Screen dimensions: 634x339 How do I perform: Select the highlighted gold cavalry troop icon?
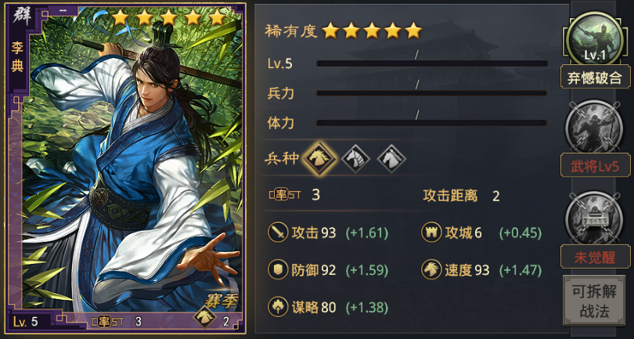tap(319, 159)
